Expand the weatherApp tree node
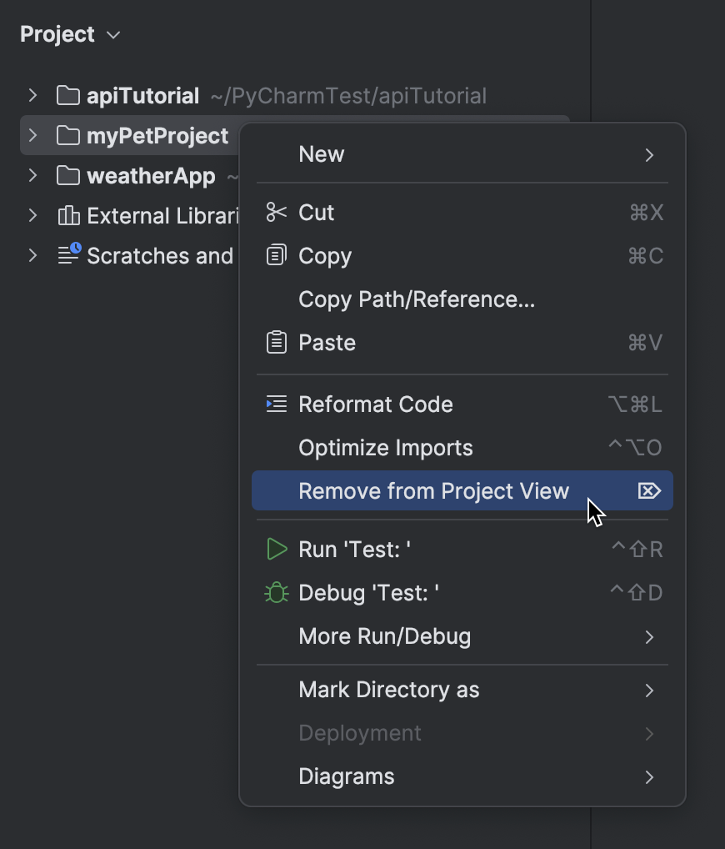This screenshot has width=725, height=849. (x=32, y=175)
